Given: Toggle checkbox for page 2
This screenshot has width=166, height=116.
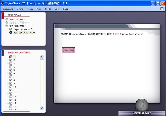Looking at the screenshot, I should pyautogui.click(x=11, y=60).
